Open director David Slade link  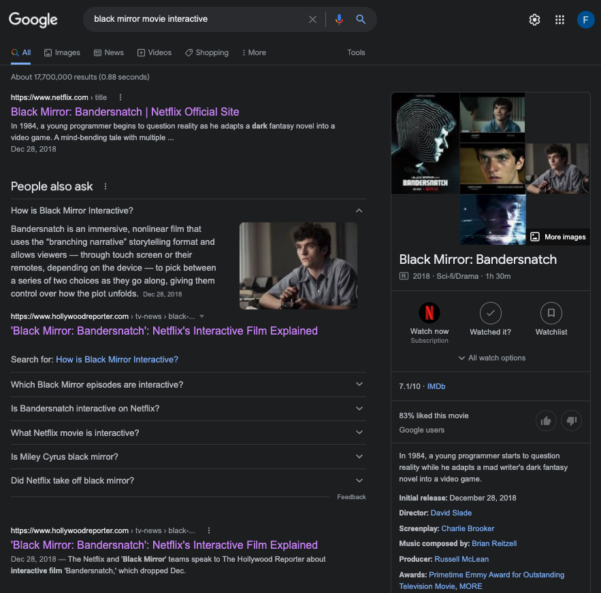pyautogui.click(x=451, y=513)
